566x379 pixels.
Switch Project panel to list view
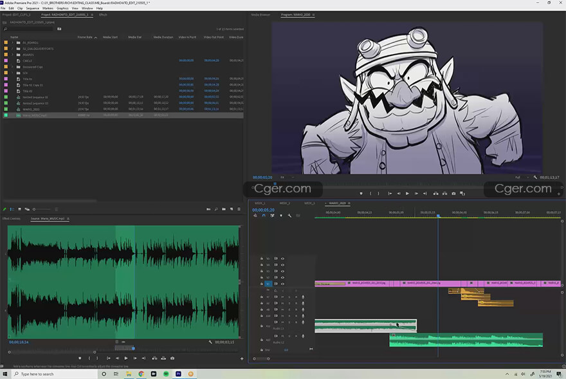point(12,209)
